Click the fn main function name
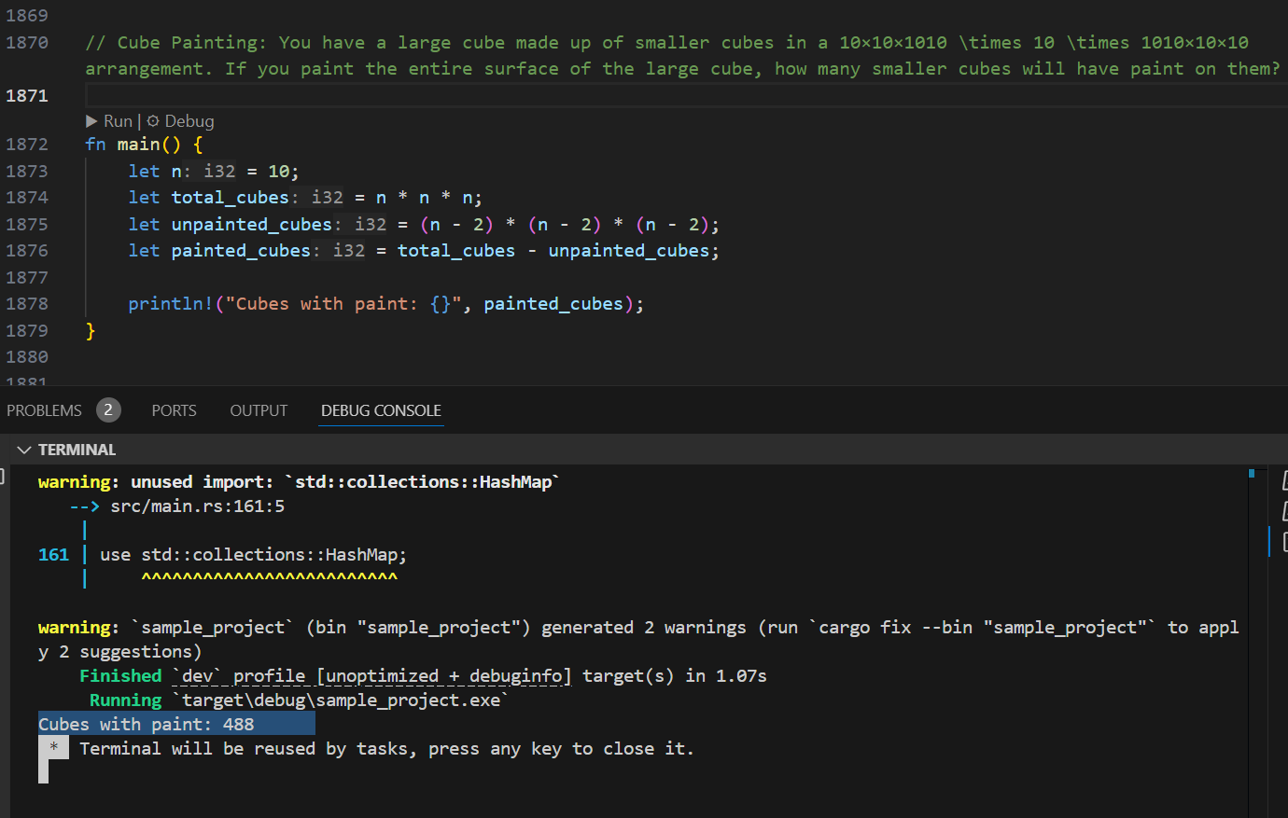Viewport: 1288px width, 818px height. (x=138, y=145)
